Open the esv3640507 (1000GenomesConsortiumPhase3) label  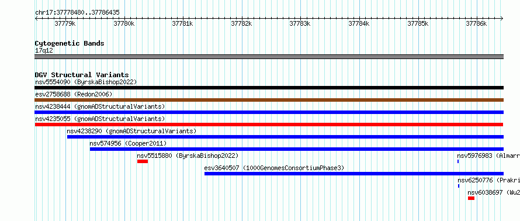click(274, 168)
